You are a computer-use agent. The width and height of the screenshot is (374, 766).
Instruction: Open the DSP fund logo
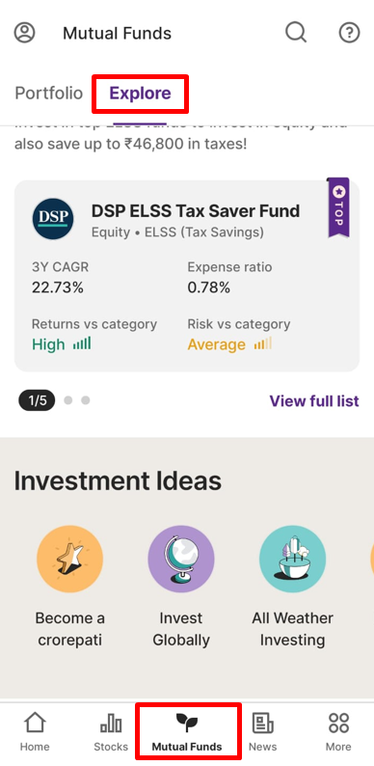53,218
